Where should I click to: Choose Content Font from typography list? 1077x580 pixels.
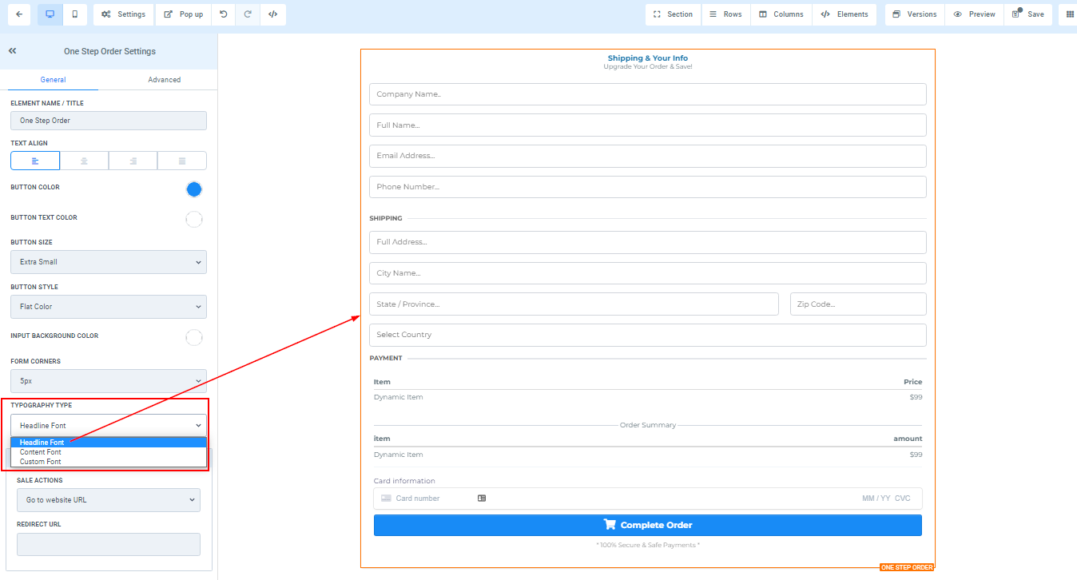[x=41, y=452]
